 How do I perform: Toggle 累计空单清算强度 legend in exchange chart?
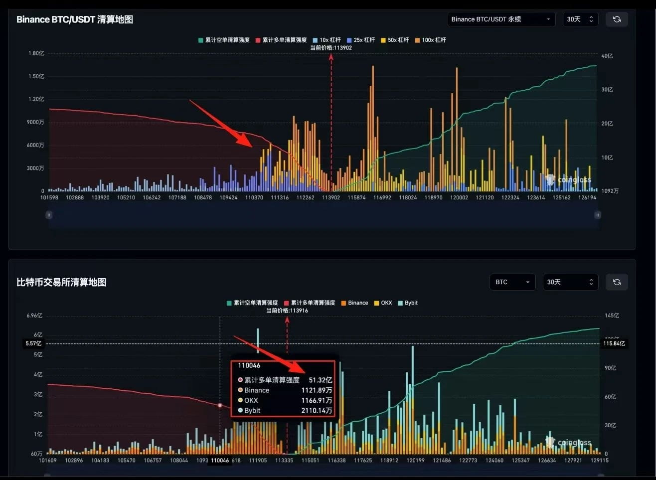pos(252,303)
